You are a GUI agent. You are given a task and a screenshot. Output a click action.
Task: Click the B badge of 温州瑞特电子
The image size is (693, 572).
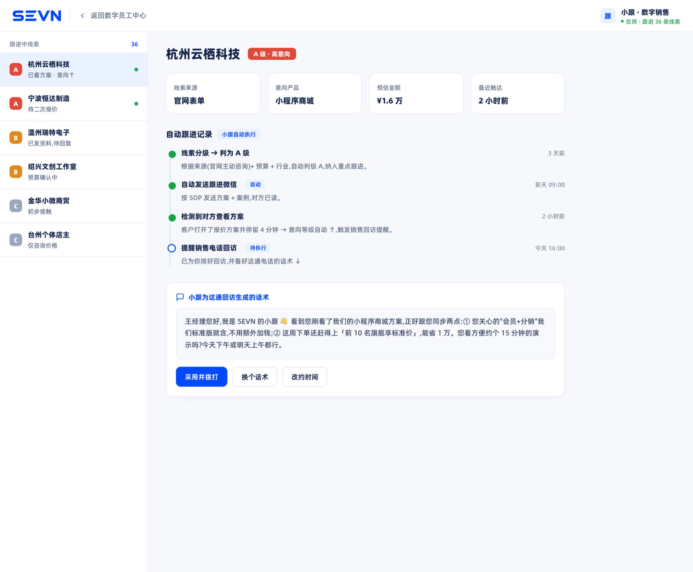click(x=16, y=138)
